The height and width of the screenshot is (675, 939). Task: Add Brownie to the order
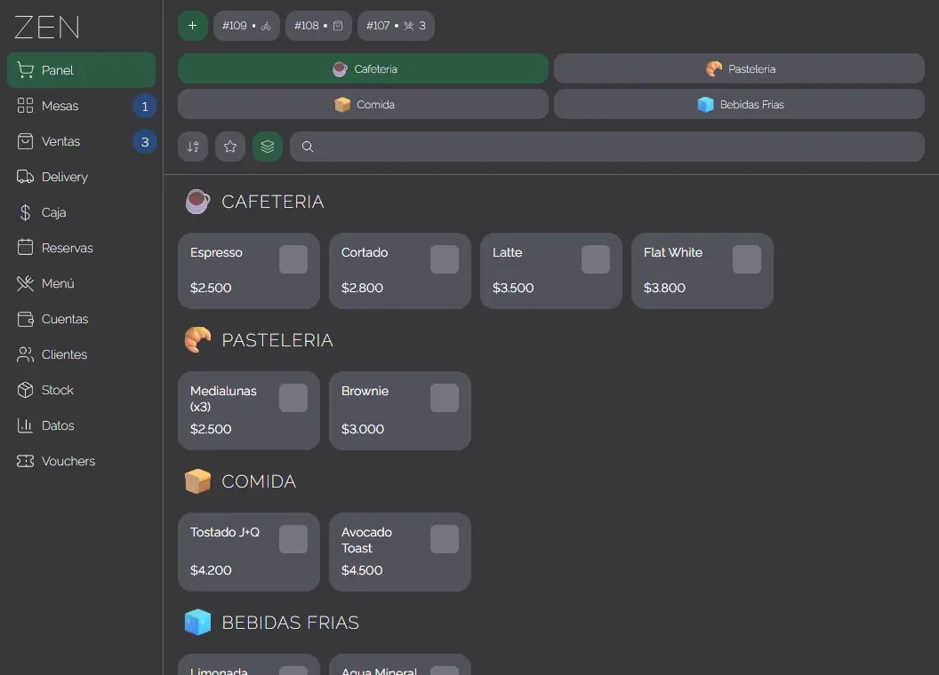click(x=400, y=411)
